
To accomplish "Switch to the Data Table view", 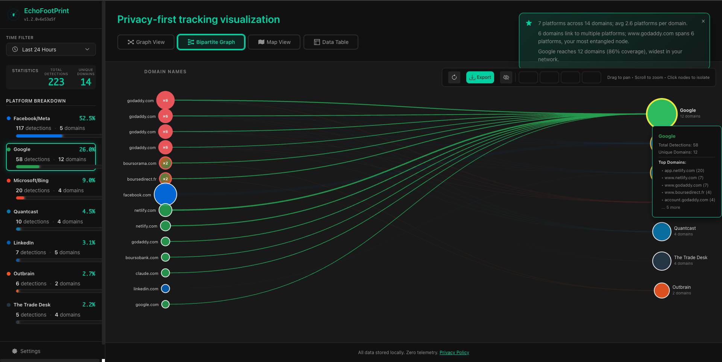I will click(331, 42).
